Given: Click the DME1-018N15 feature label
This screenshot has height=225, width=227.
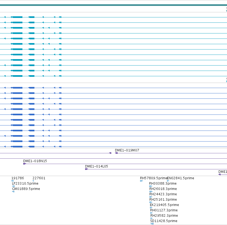Looking at the screenshot, I should pos(35,161).
